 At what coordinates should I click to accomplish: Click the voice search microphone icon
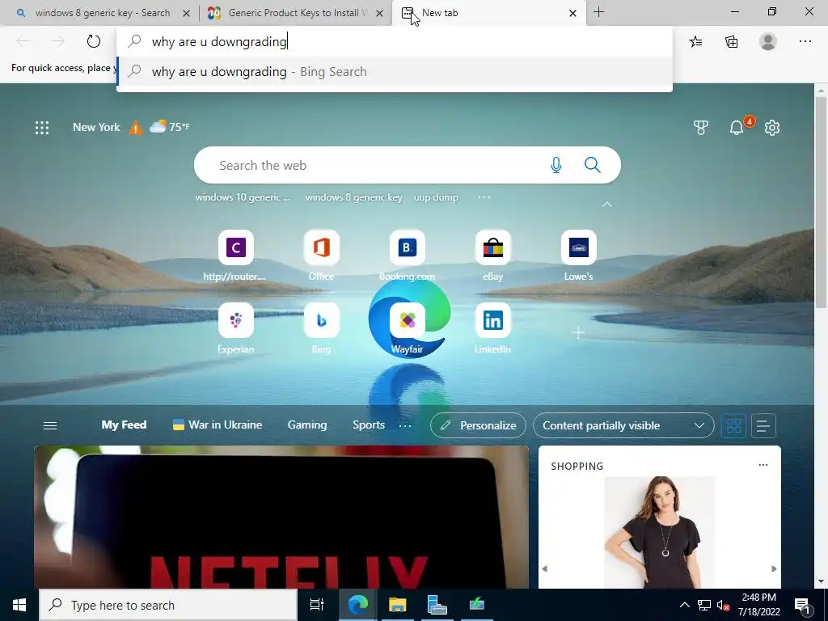click(556, 165)
